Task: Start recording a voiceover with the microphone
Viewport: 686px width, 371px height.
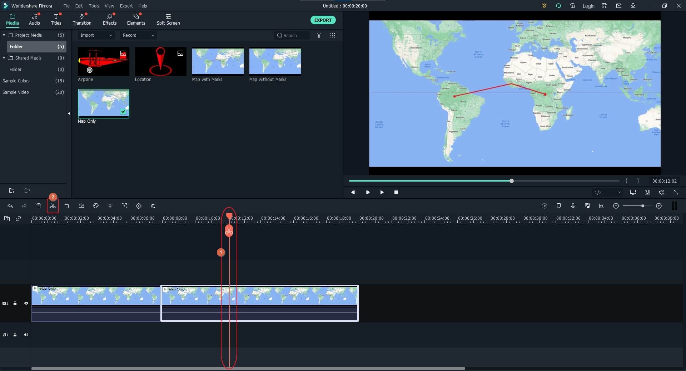Action: pyautogui.click(x=573, y=206)
